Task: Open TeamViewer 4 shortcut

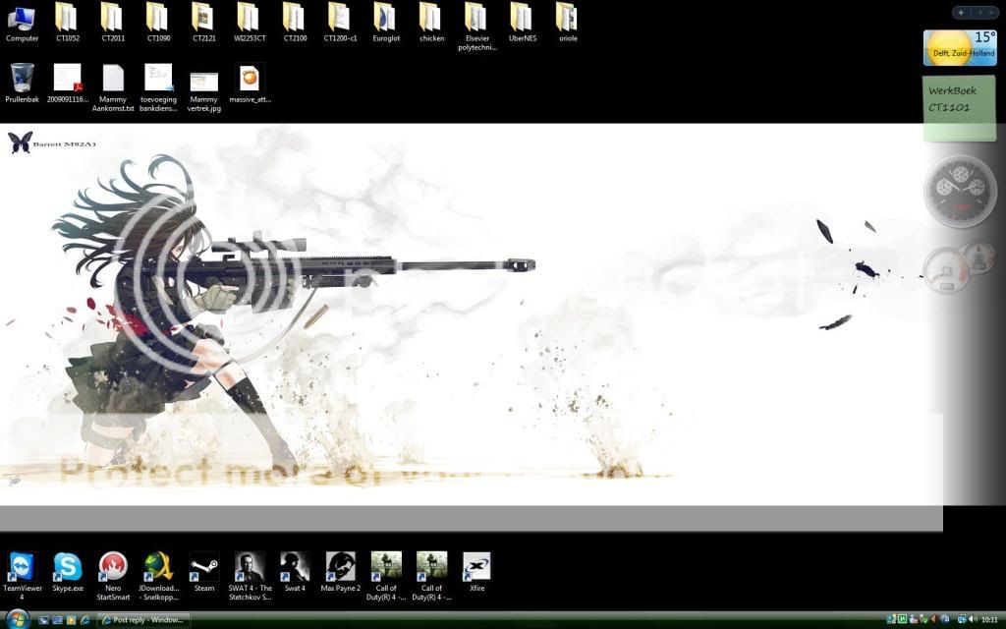Action: (22, 570)
